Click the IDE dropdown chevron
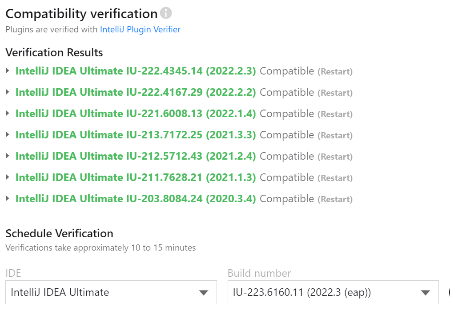 coord(204,292)
